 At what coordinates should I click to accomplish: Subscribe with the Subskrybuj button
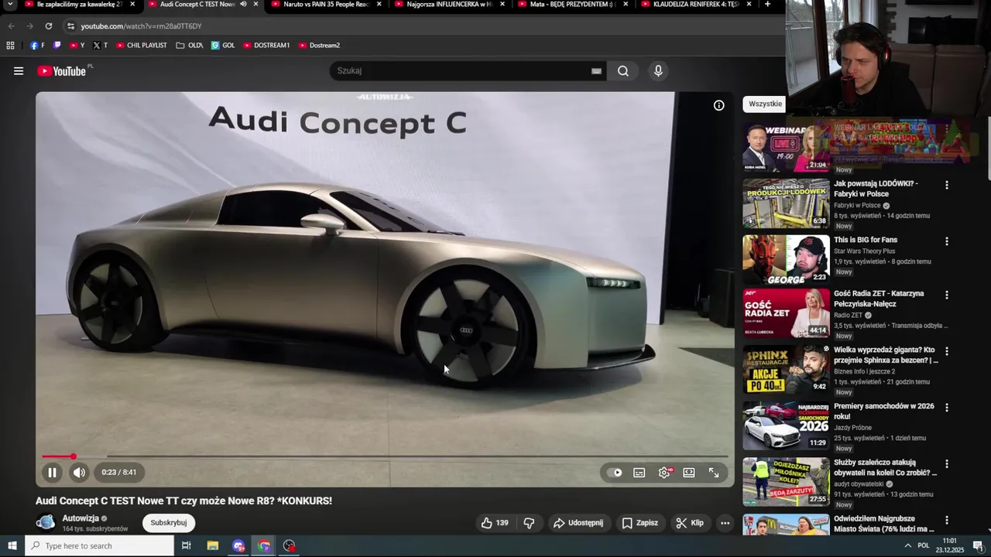(x=169, y=523)
